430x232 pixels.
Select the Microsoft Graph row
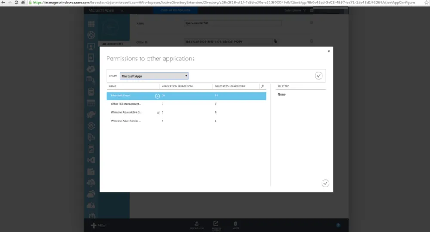tap(186, 96)
